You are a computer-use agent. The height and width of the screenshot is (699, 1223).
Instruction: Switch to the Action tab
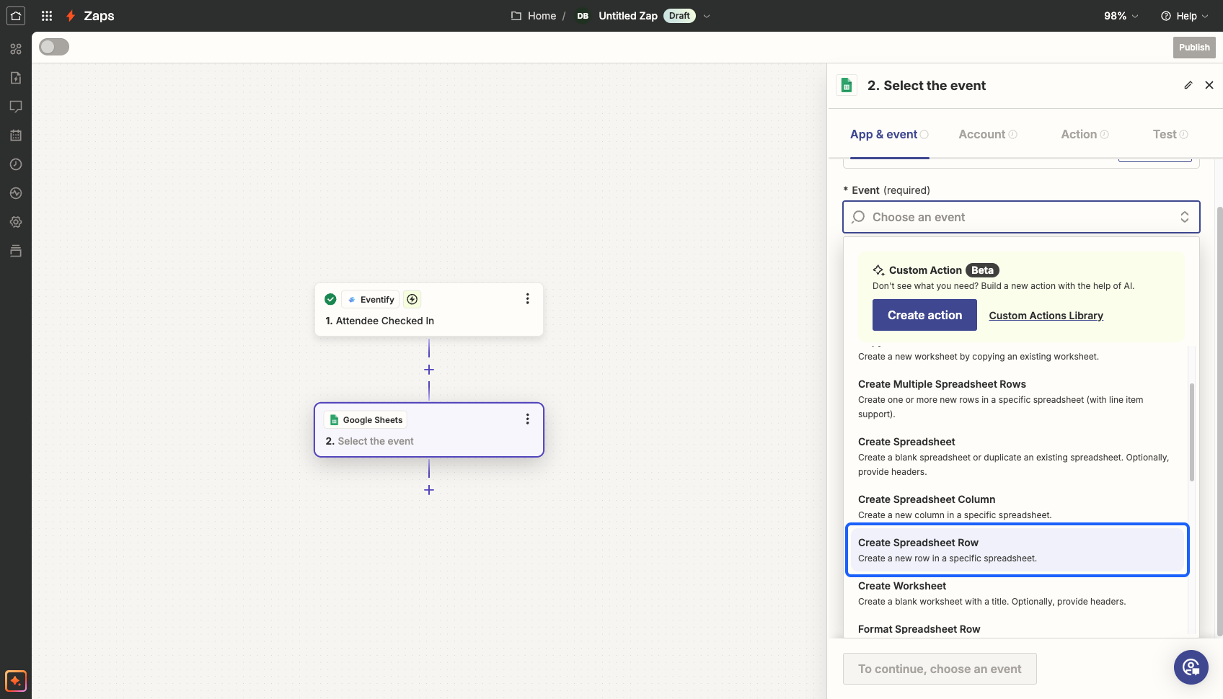[1085, 134]
